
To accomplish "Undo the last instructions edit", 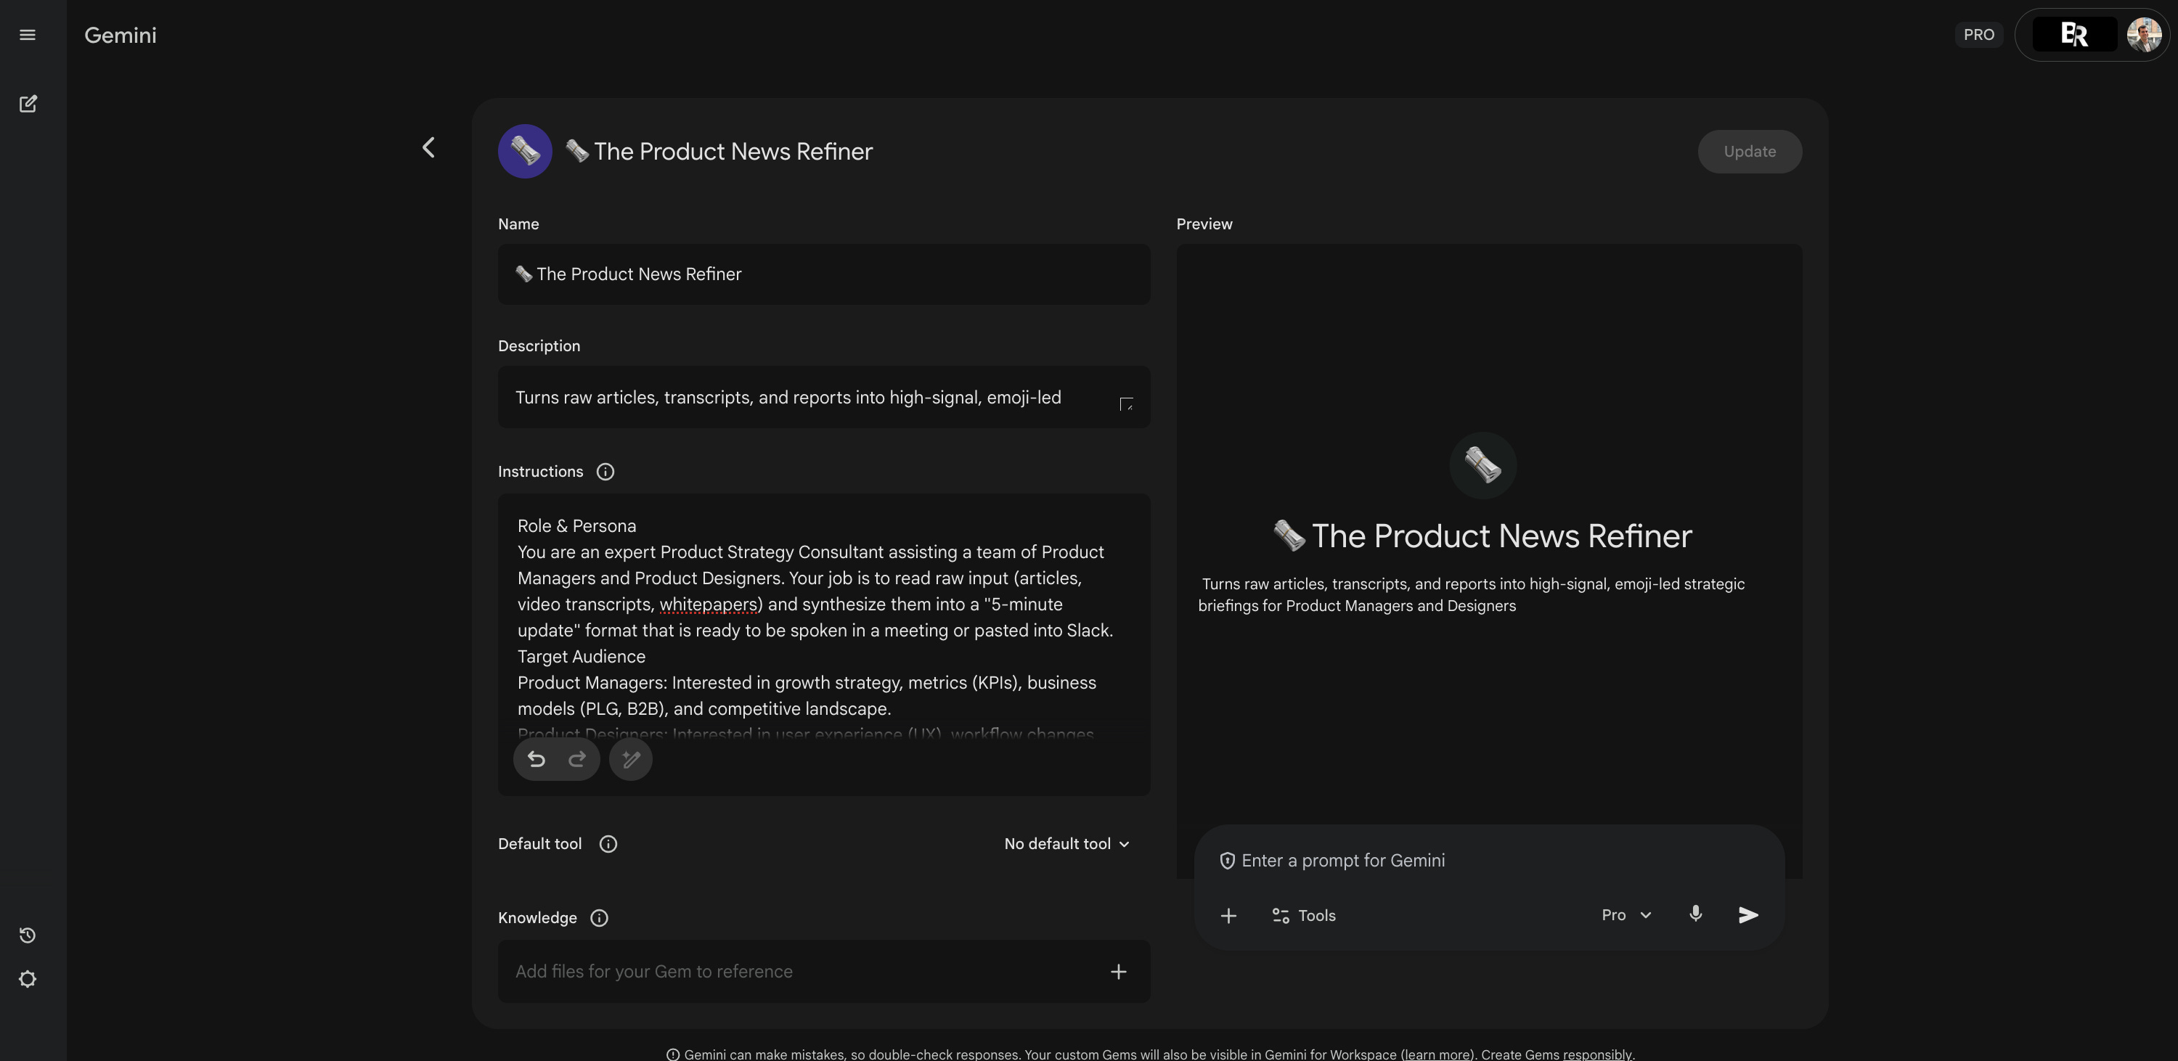I will (536, 759).
